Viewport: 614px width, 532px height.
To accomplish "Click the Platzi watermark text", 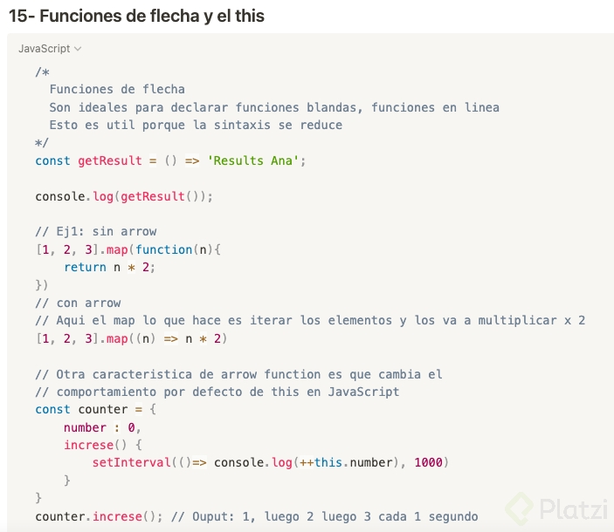I will click(568, 508).
